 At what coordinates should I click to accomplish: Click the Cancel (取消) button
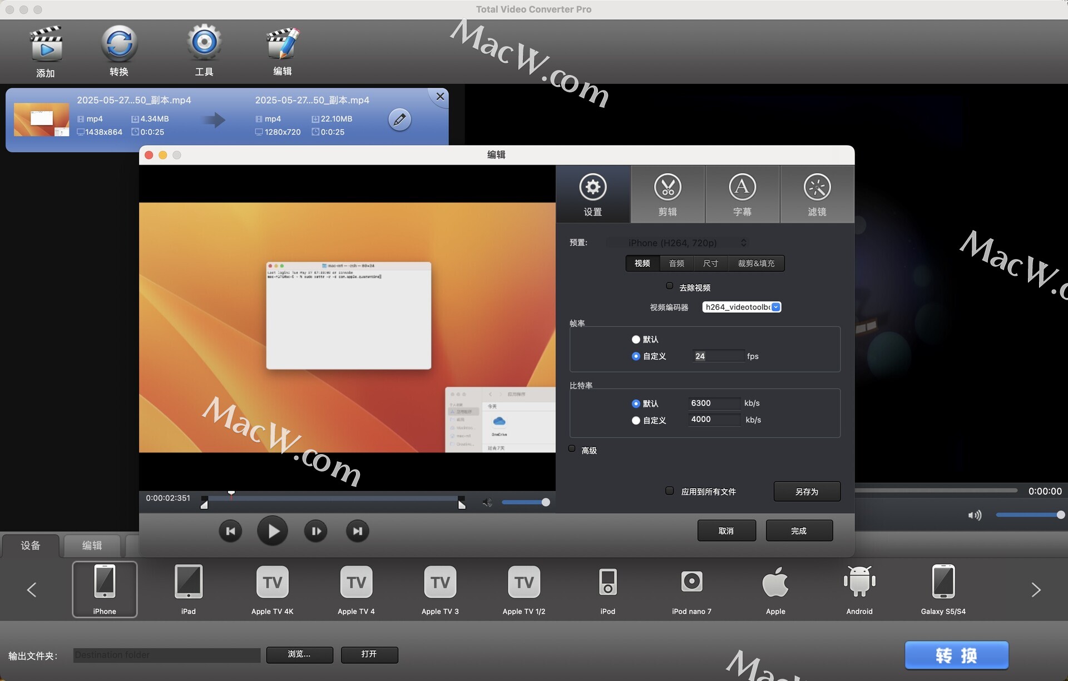tap(726, 531)
